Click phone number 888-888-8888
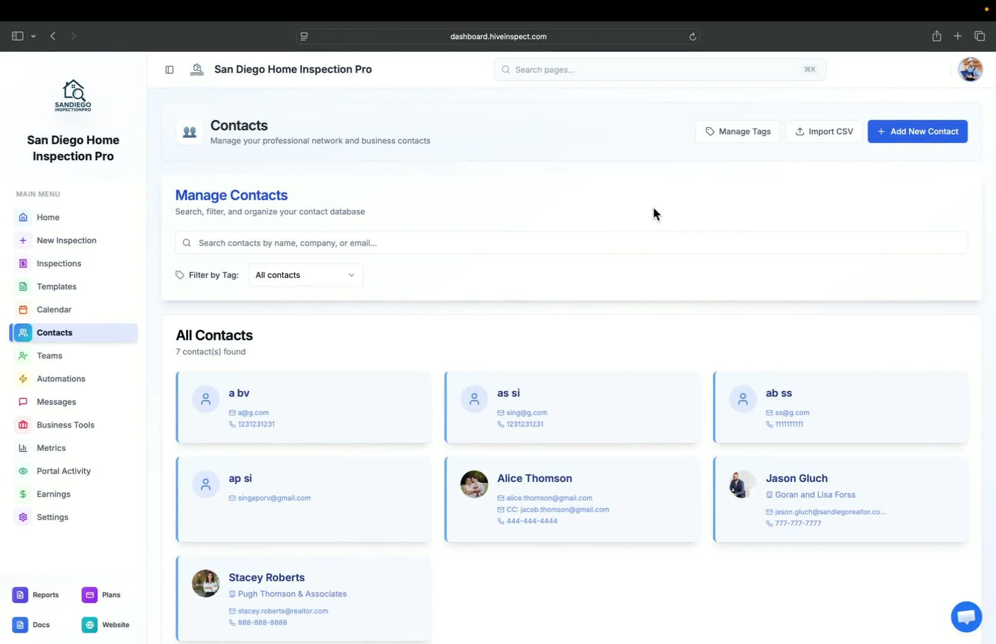 click(x=262, y=623)
